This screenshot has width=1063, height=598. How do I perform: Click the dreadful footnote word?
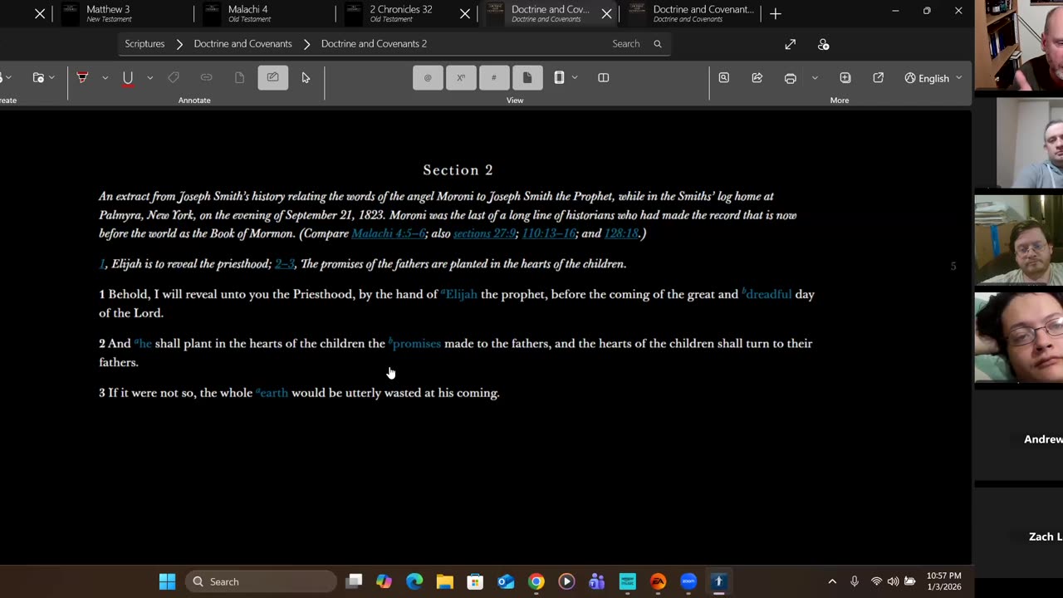coord(768,294)
